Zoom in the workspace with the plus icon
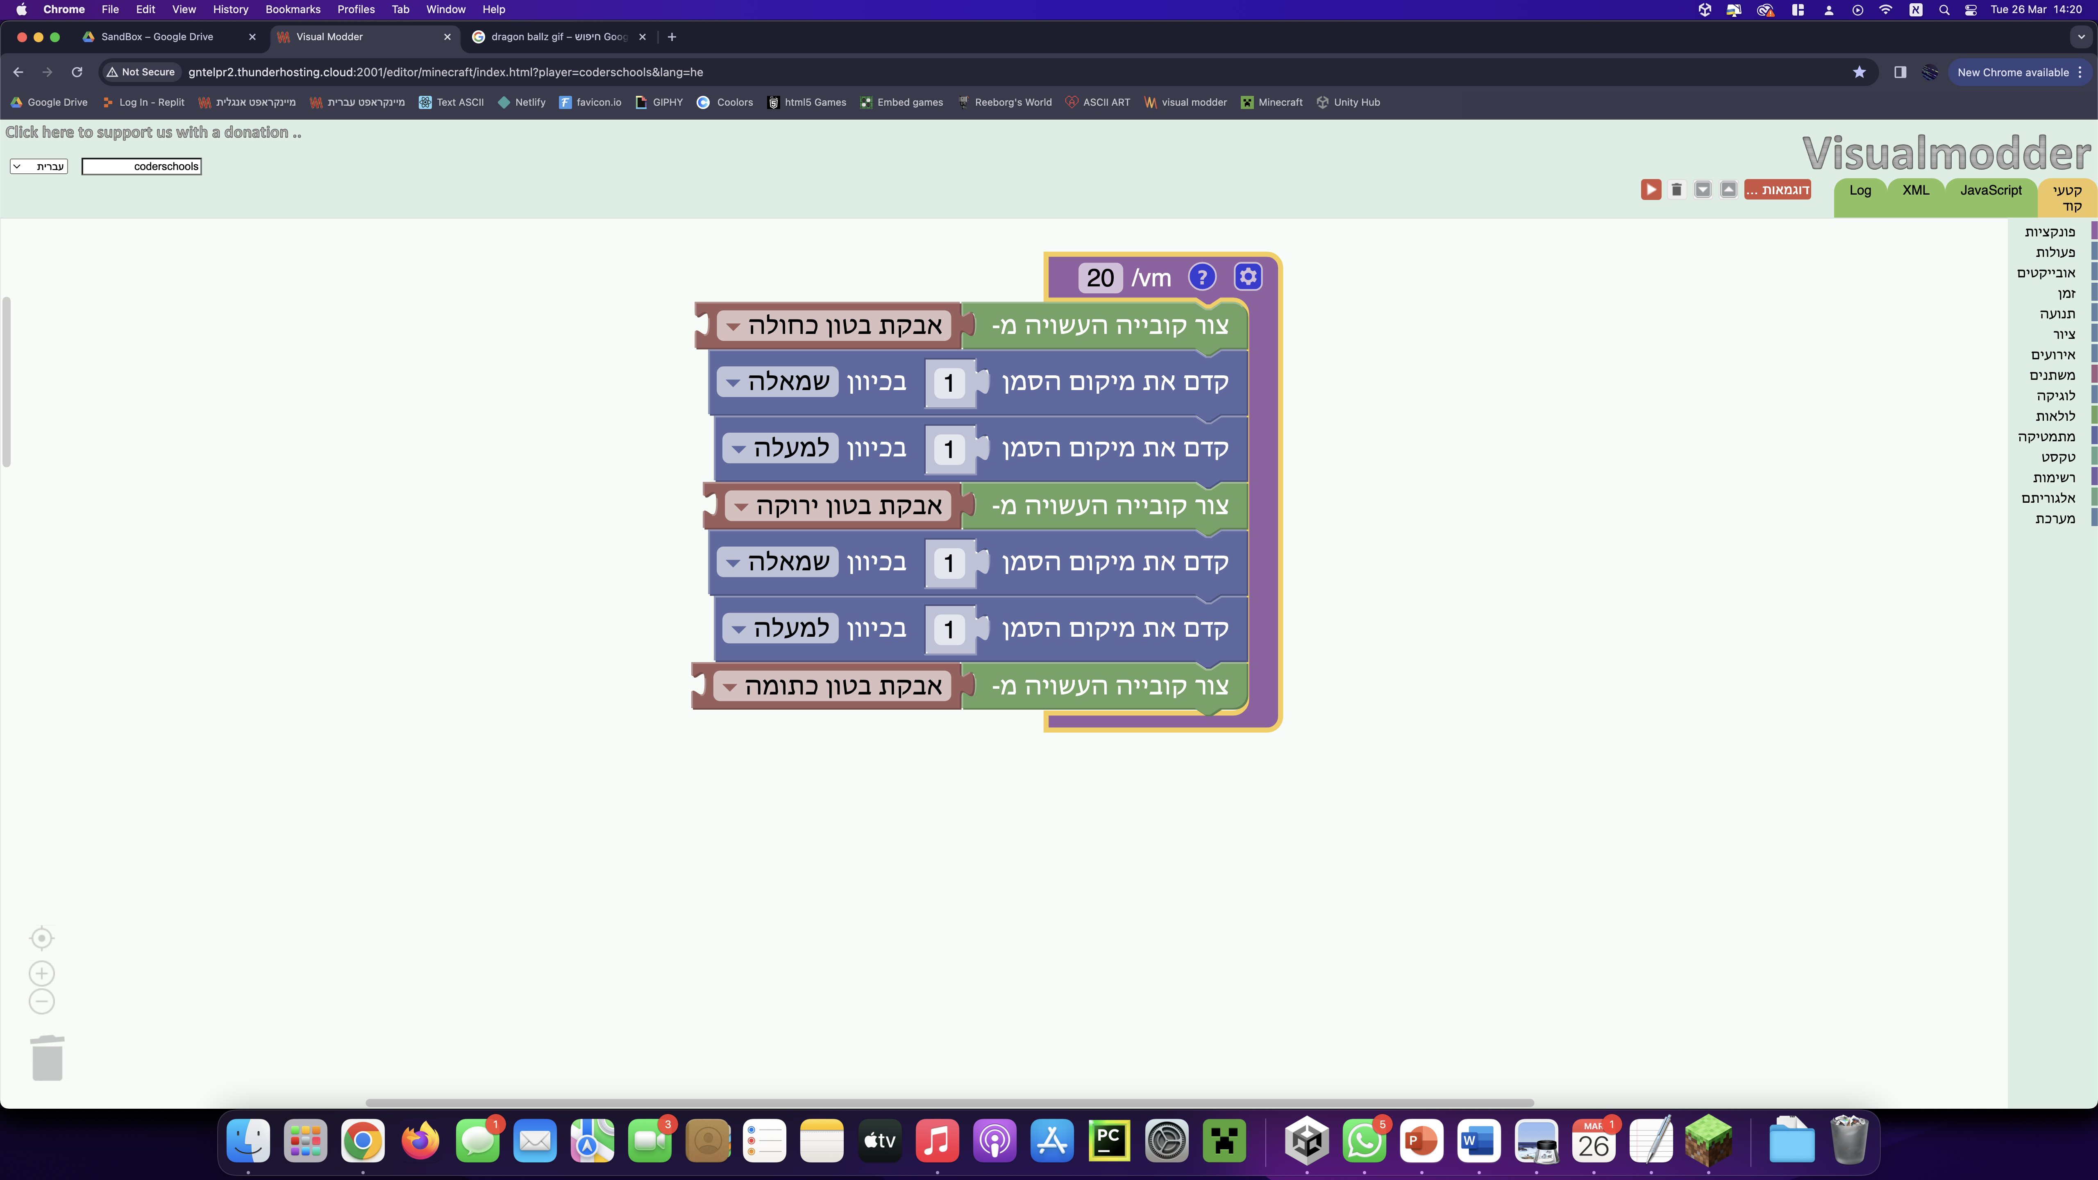Viewport: 2098px width, 1180px height. pyautogui.click(x=41, y=973)
